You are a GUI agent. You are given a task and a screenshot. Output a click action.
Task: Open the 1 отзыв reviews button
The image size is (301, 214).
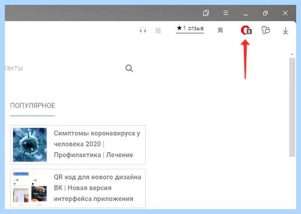pyautogui.click(x=190, y=29)
